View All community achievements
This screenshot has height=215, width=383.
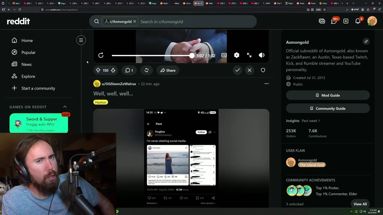pos(360,204)
